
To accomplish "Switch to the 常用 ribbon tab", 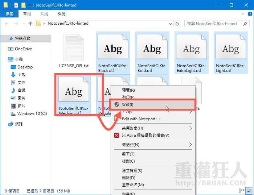I will click(x=27, y=14).
